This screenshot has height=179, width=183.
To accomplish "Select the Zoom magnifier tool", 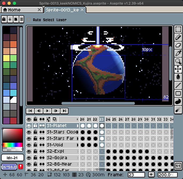I will 178,61.
